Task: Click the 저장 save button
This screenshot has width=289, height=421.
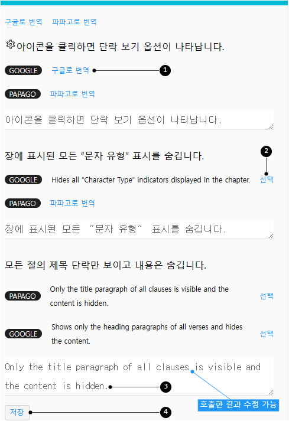Action: tap(17, 412)
